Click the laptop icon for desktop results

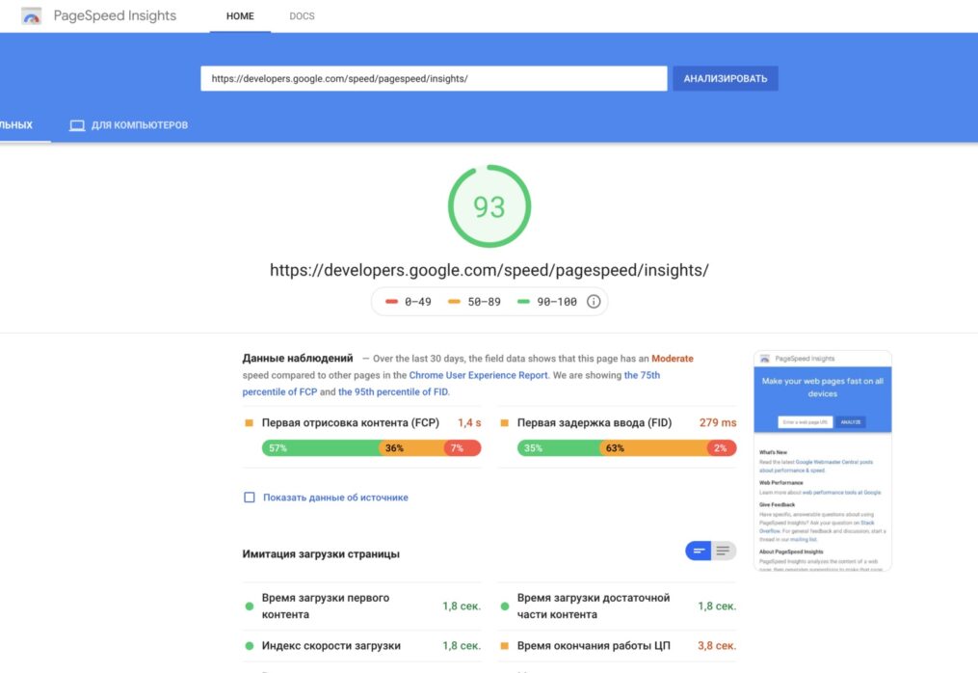tap(77, 125)
